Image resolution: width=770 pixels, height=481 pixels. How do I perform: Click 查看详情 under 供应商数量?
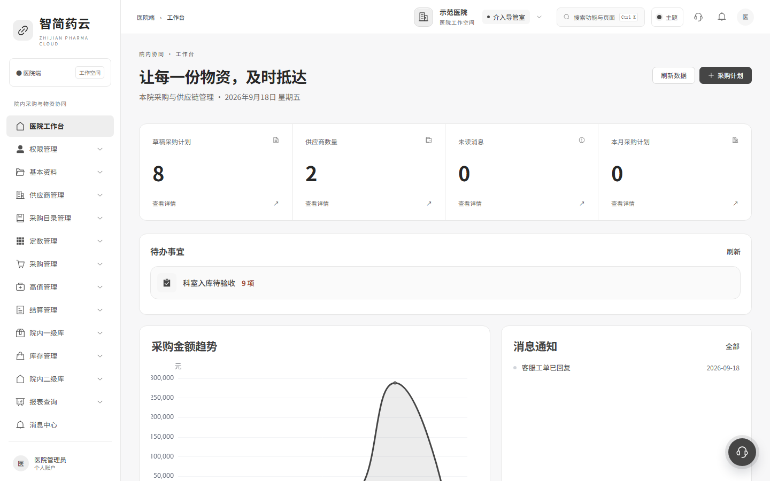tap(317, 204)
